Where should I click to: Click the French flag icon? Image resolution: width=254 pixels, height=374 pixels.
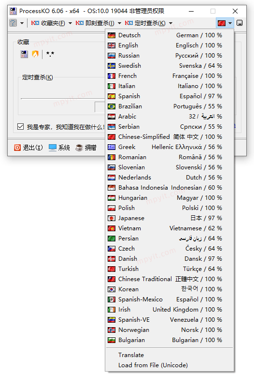click(x=112, y=76)
